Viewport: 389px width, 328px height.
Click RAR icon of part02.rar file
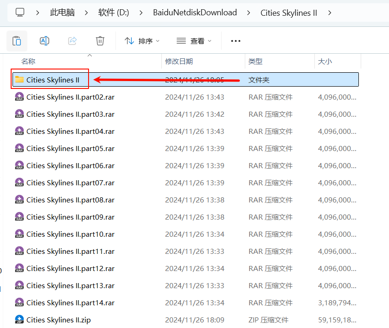point(19,96)
